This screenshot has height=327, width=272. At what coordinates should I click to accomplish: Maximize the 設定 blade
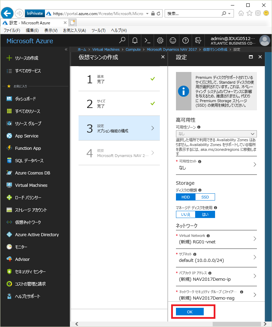tap(251, 57)
